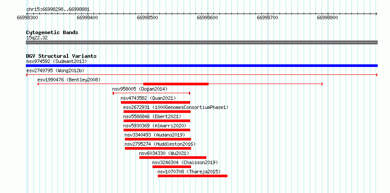Image resolution: width=390 pixels, height=193 pixels.
Task: Select the red bar under nsv4743582
Action: click(156, 102)
